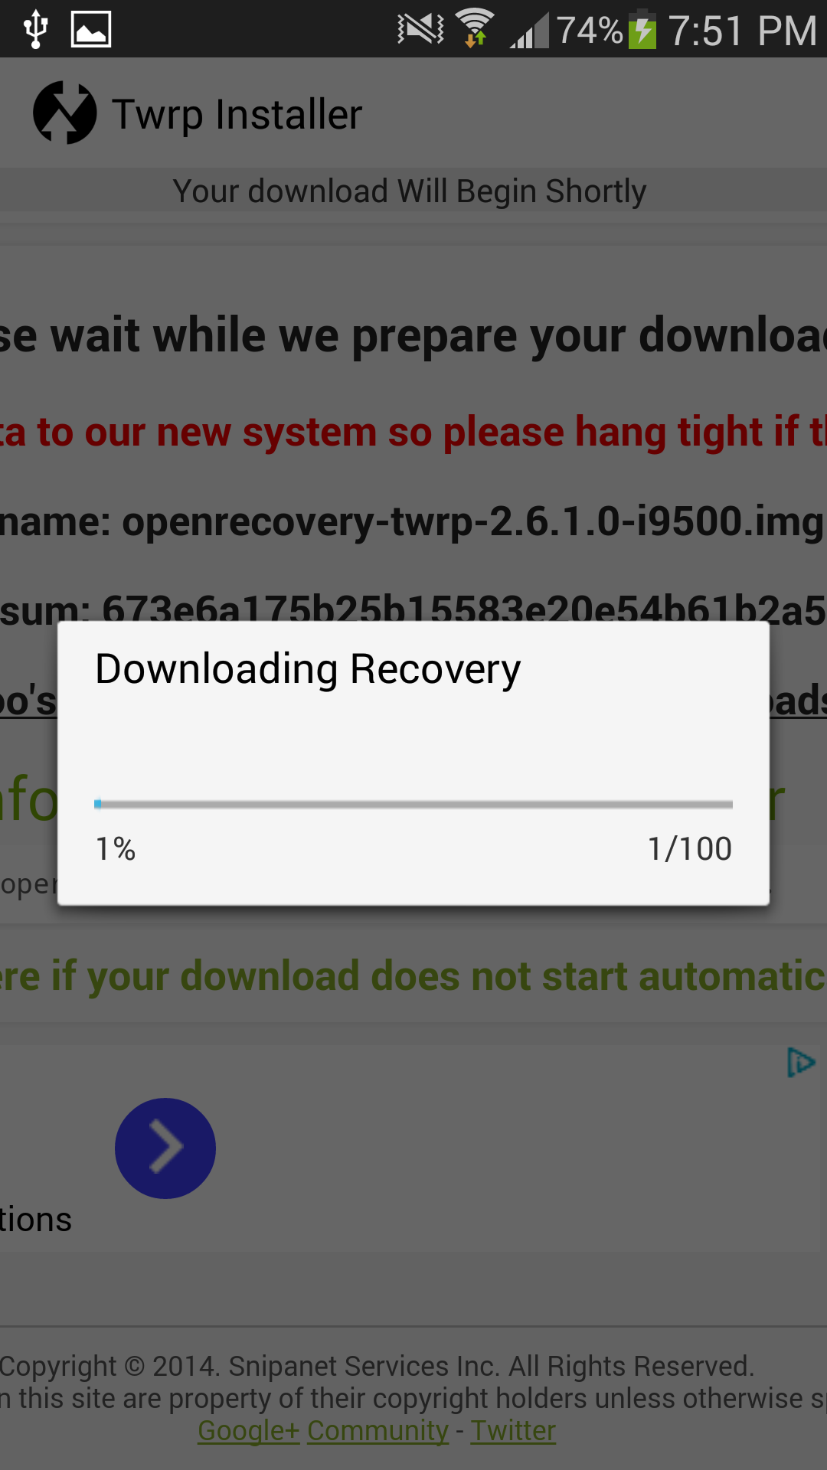Click the AdChoices icon on the ad
Image resolution: width=827 pixels, height=1470 pixels.
[801, 1063]
